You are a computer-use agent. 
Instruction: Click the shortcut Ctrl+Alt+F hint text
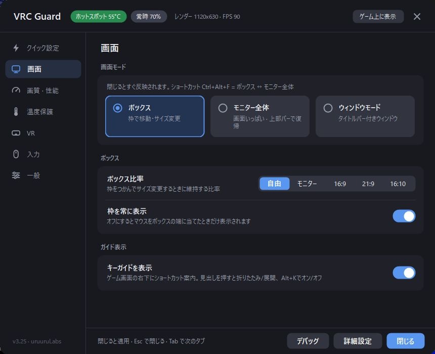tap(200, 87)
